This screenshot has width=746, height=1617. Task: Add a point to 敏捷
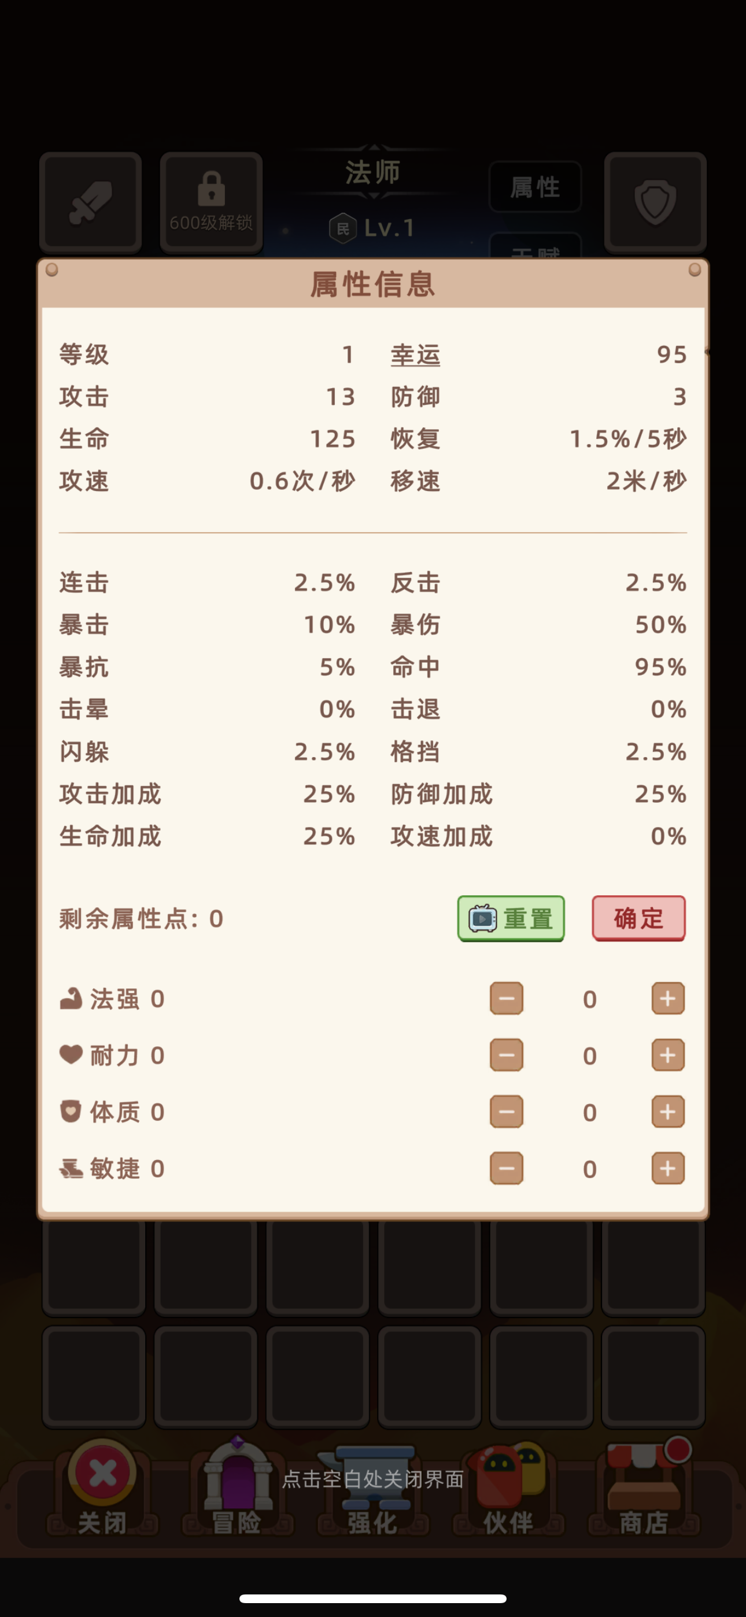tap(667, 1168)
